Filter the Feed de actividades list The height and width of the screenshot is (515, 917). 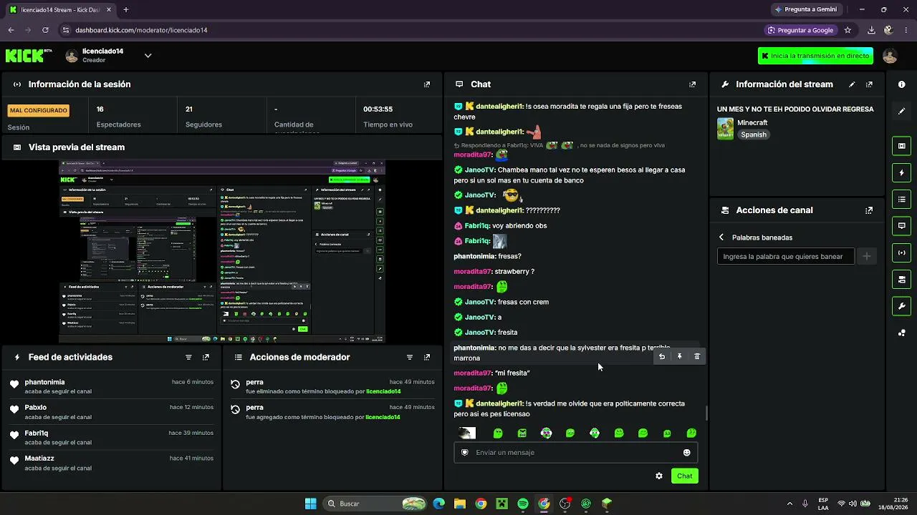click(x=188, y=357)
